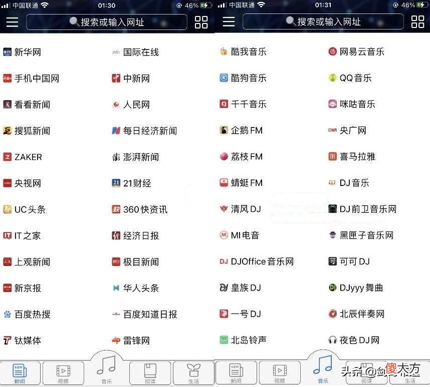Switch to 视频 tab in right screen

point(280,373)
